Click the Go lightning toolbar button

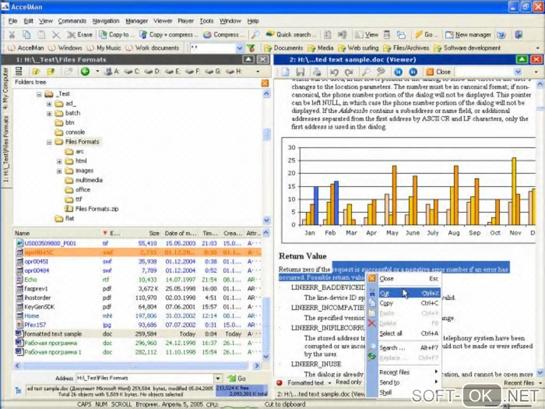426,34
